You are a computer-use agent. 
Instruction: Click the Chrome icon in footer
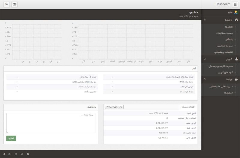click(28, 154)
